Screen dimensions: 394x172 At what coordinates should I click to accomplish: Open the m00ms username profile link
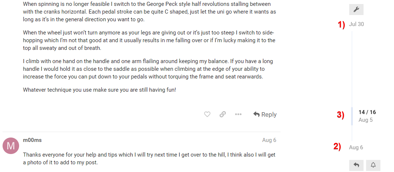pos(32,140)
